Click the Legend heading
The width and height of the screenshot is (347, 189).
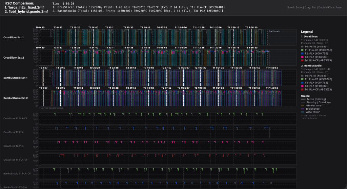tap(307, 31)
